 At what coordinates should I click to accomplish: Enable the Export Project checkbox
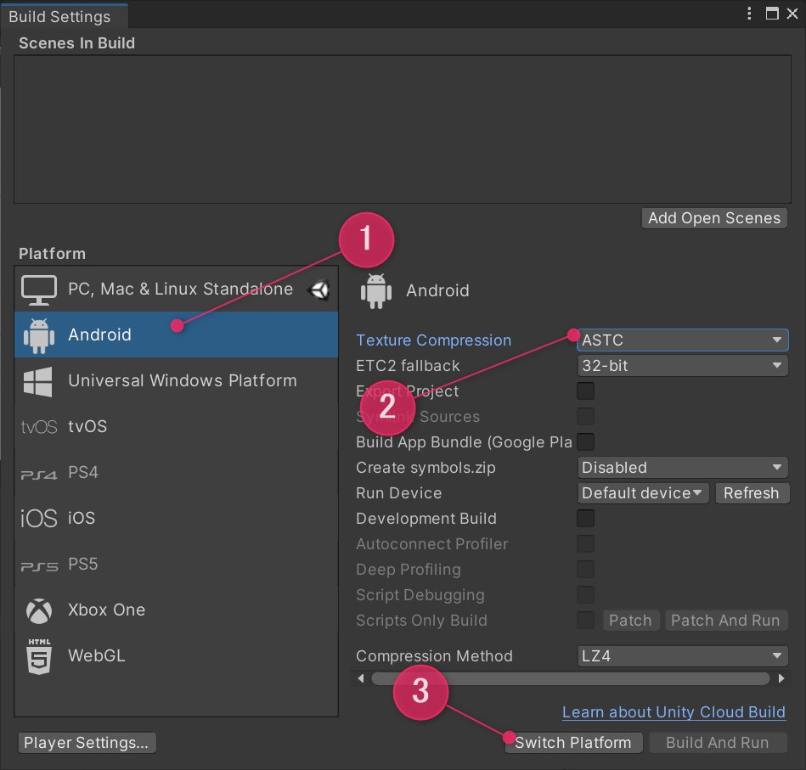[584, 391]
